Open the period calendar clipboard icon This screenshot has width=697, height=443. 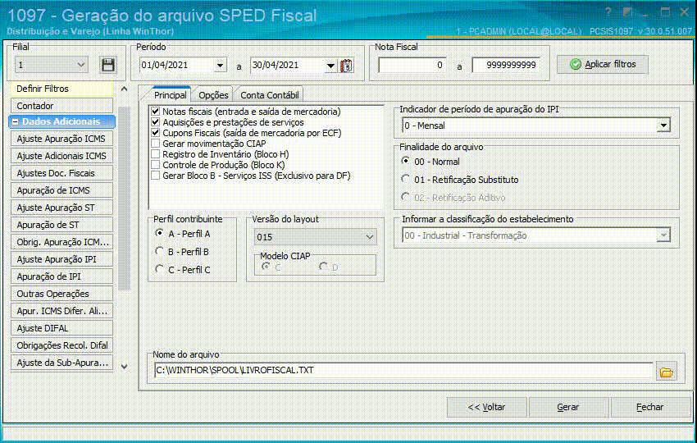point(346,66)
